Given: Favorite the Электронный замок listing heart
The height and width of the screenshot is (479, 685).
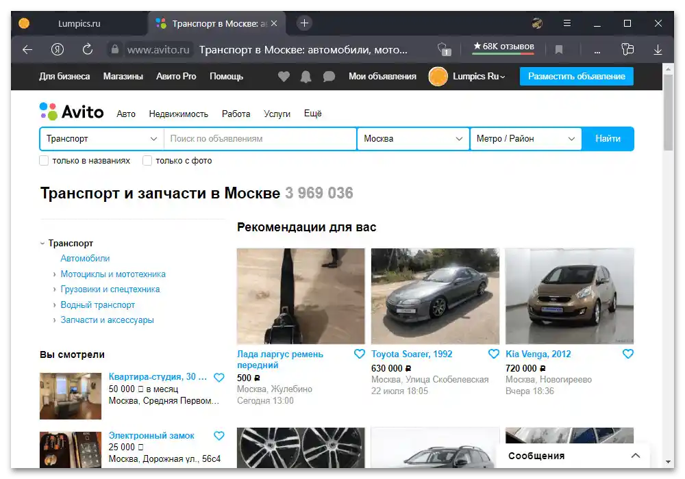Looking at the screenshot, I should [x=219, y=435].
